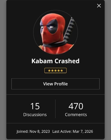Click the fourth star in rank badge

point(59,71)
